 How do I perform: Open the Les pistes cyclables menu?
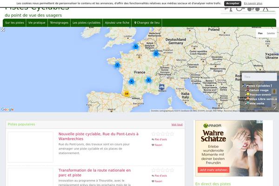(86, 23)
